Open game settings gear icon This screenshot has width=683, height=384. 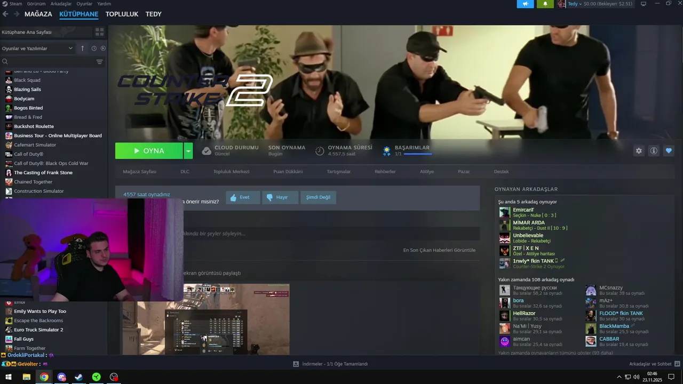click(639, 151)
